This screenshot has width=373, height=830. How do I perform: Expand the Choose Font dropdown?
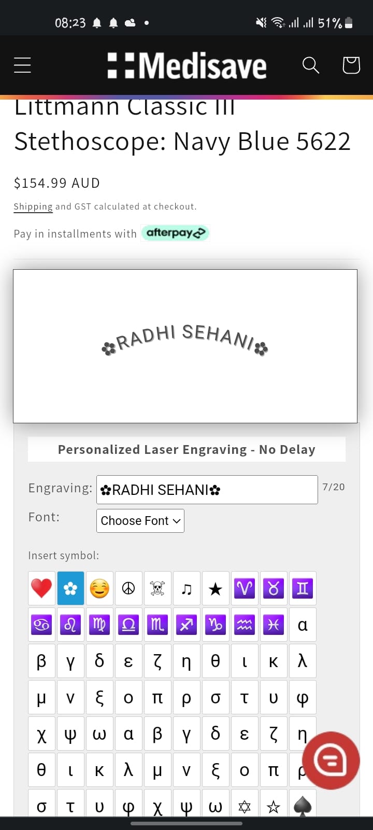tap(140, 521)
